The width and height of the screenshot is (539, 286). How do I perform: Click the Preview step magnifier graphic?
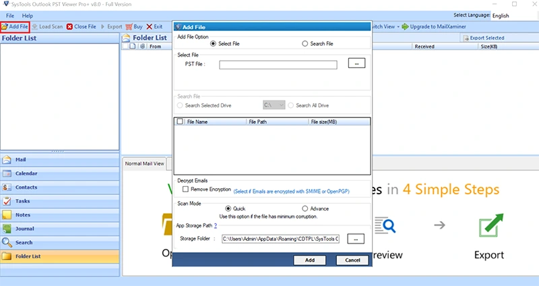(x=385, y=225)
